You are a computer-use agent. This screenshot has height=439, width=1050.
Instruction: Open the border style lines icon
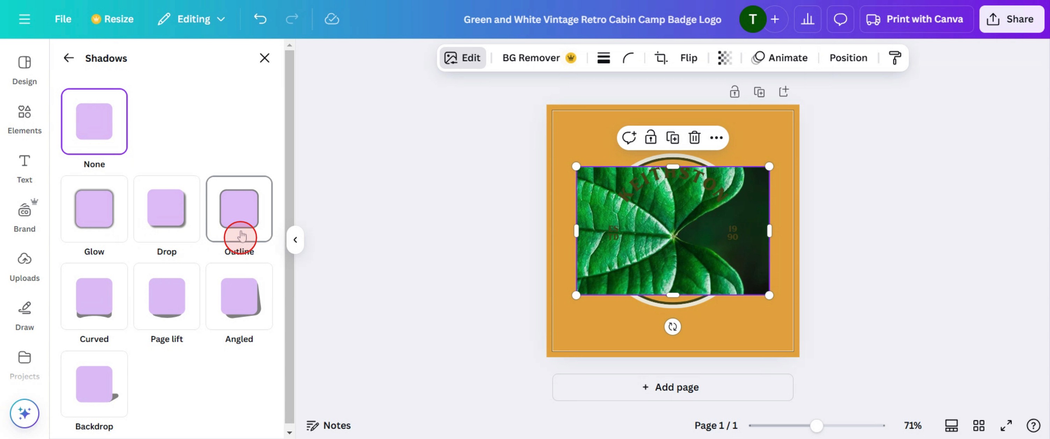603,58
